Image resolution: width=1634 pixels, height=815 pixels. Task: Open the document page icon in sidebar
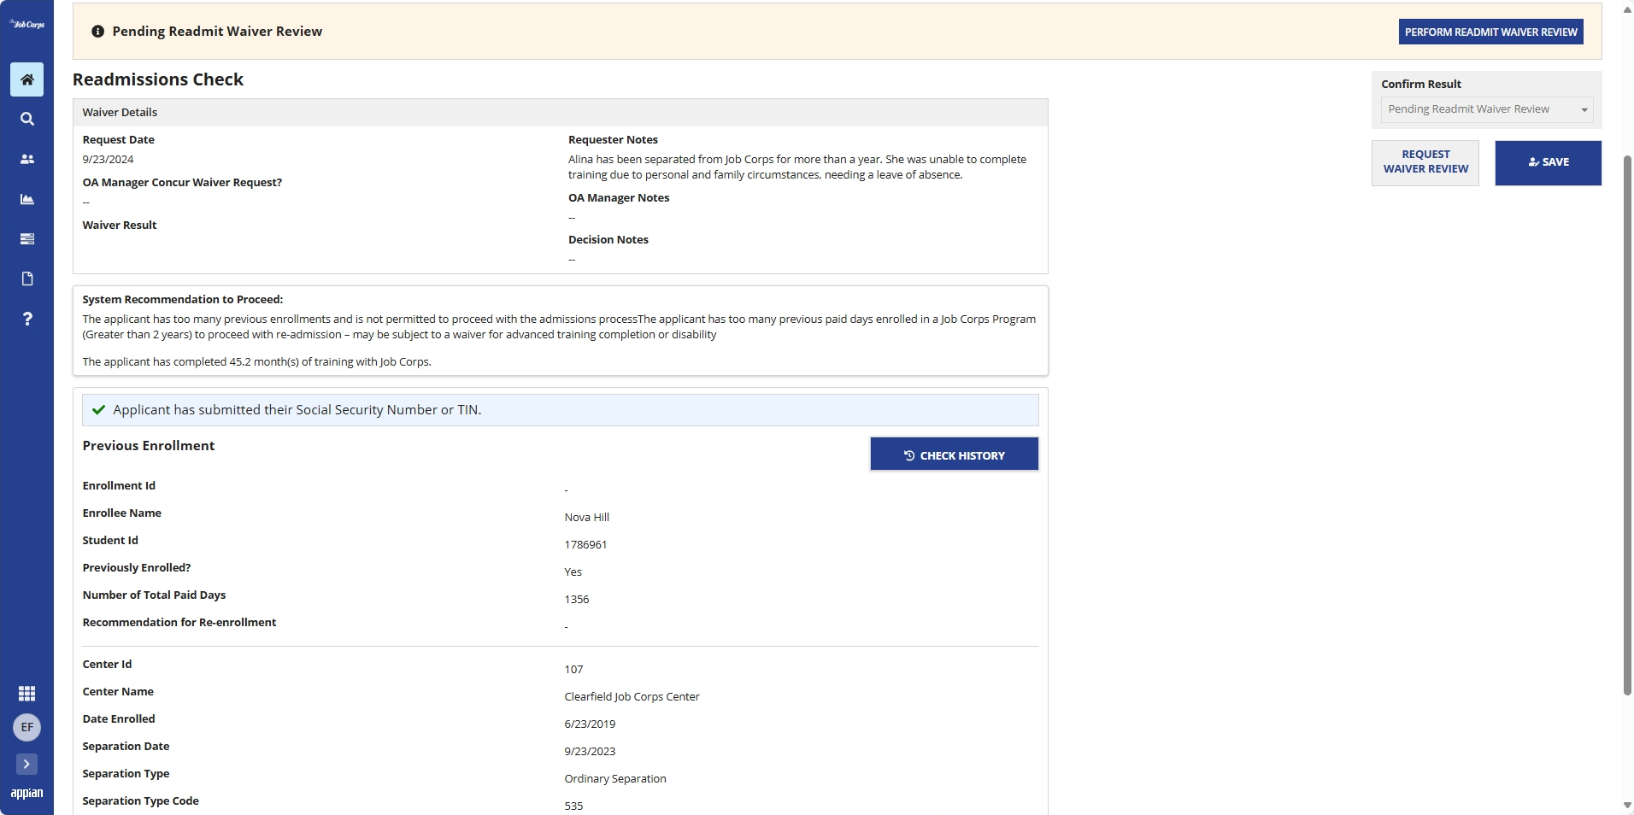27,279
